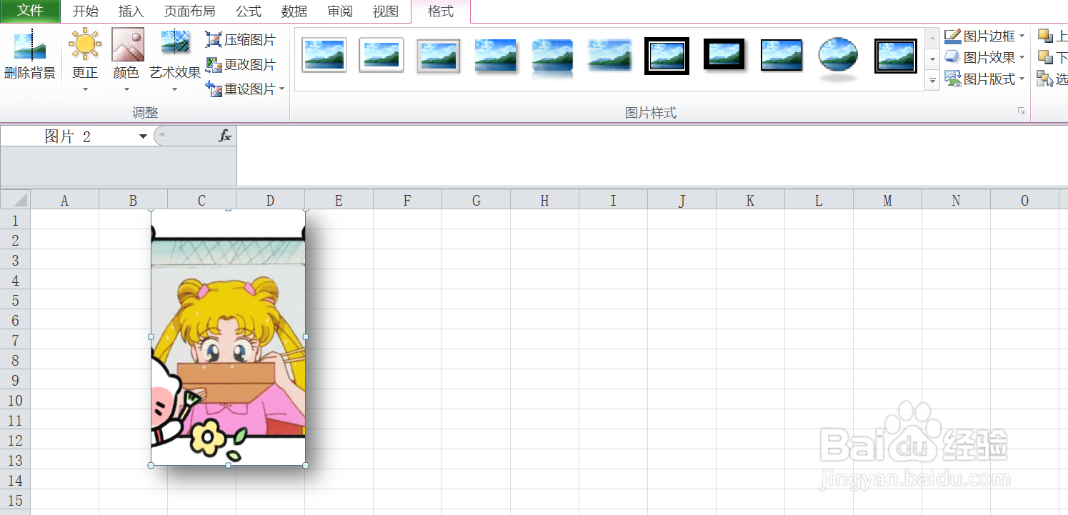
Task: Open the Corrections (更正) sun icon
Action: [x=85, y=44]
